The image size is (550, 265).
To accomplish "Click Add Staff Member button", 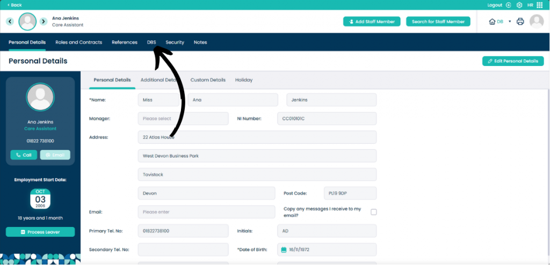I will point(372,21).
